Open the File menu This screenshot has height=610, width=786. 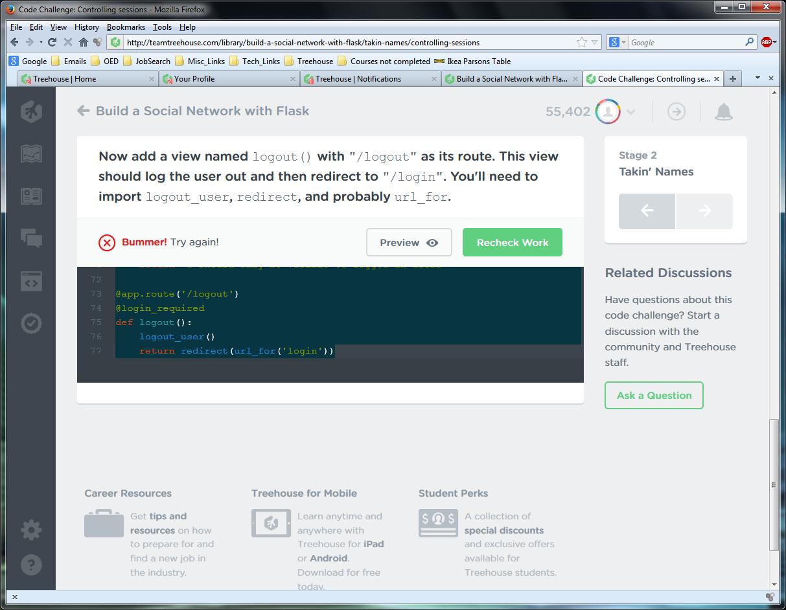(x=16, y=27)
